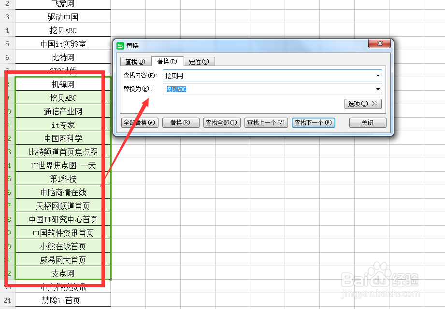445x309 pixels.
Task: Click the 查找上一个 button
Action: tap(266, 122)
